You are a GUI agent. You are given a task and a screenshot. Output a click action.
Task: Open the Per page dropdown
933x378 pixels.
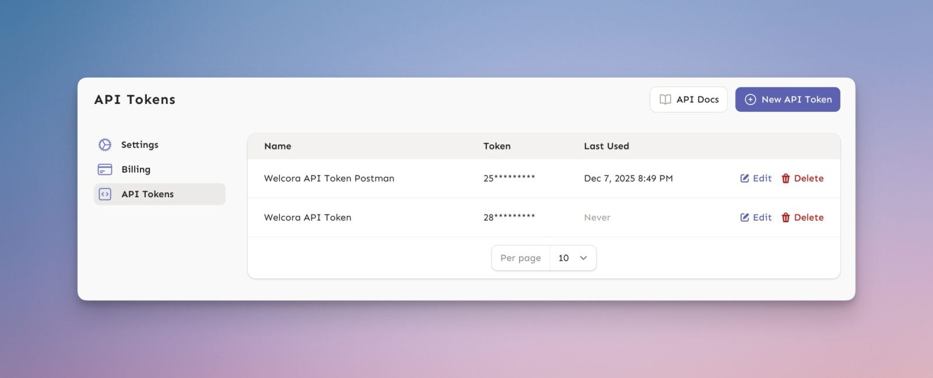click(573, 258)
